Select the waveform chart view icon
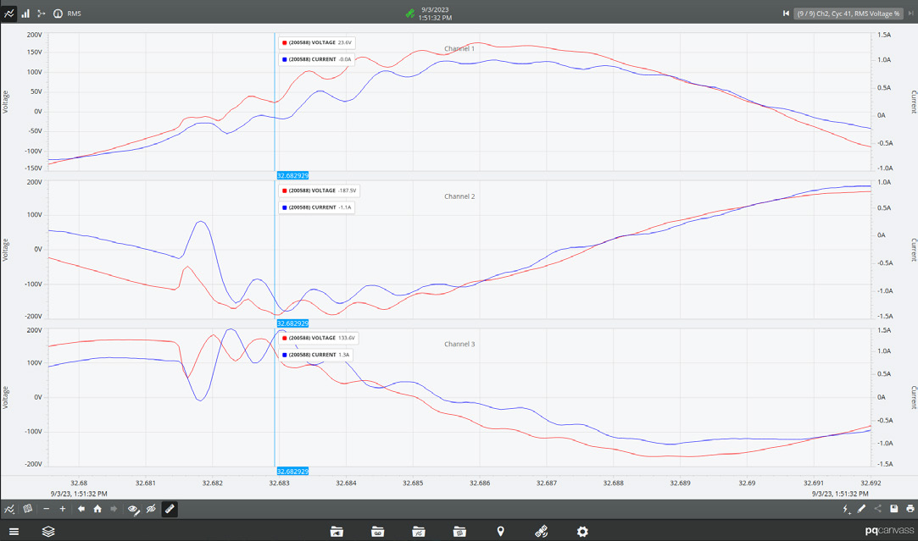The width and height of the screenshot is (918, 541). (10, 13)
